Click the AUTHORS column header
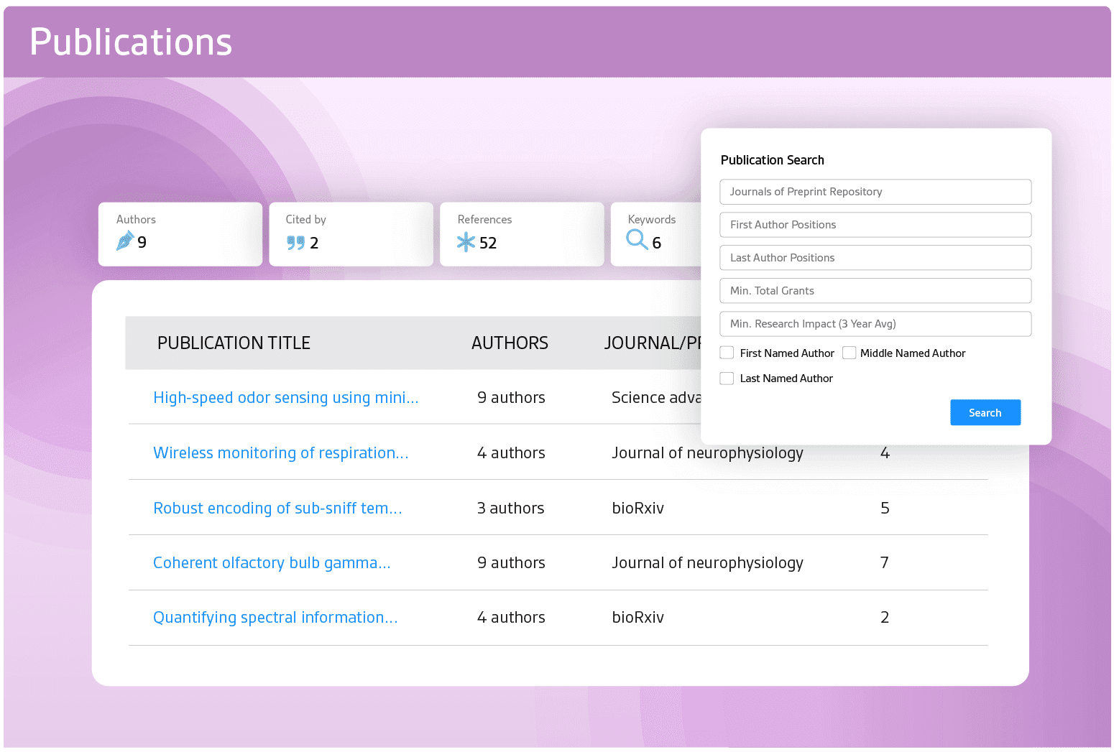 pos(510,343)
